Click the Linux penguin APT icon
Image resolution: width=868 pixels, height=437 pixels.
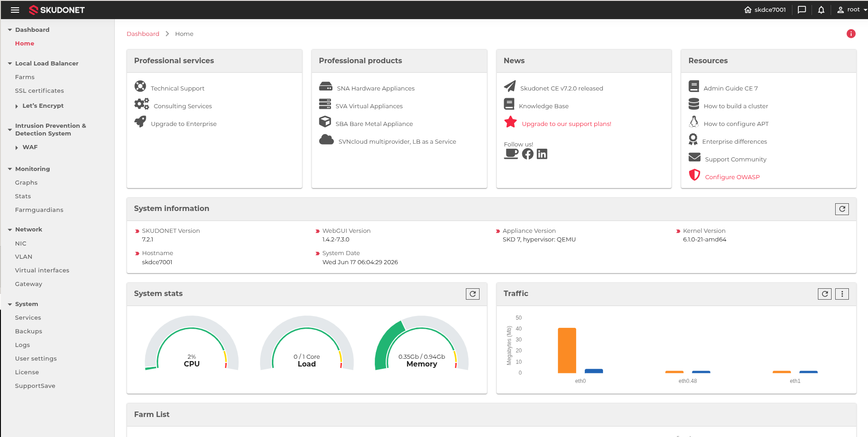click(694, 121)
